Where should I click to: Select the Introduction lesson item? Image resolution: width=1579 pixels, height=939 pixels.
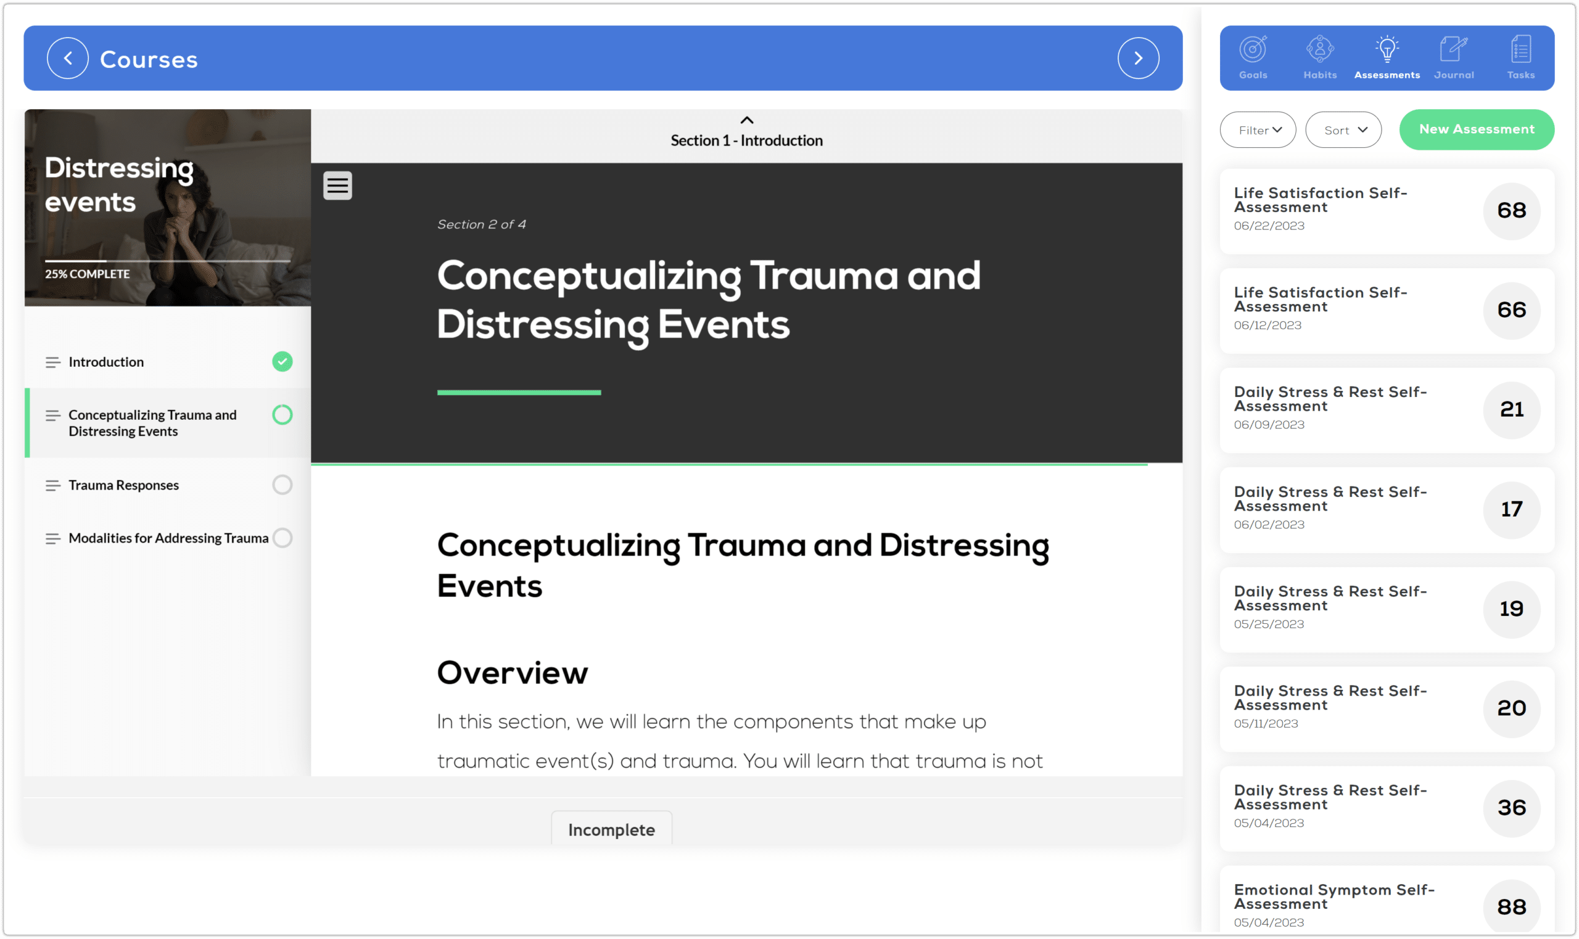(x=106, y=362)
